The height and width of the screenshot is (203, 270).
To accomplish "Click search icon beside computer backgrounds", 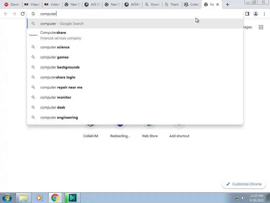I will pyautogui.click(x=33, y=67).
